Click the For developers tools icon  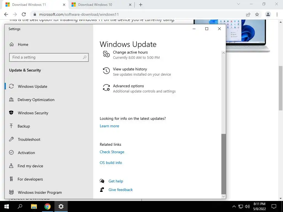11,179
